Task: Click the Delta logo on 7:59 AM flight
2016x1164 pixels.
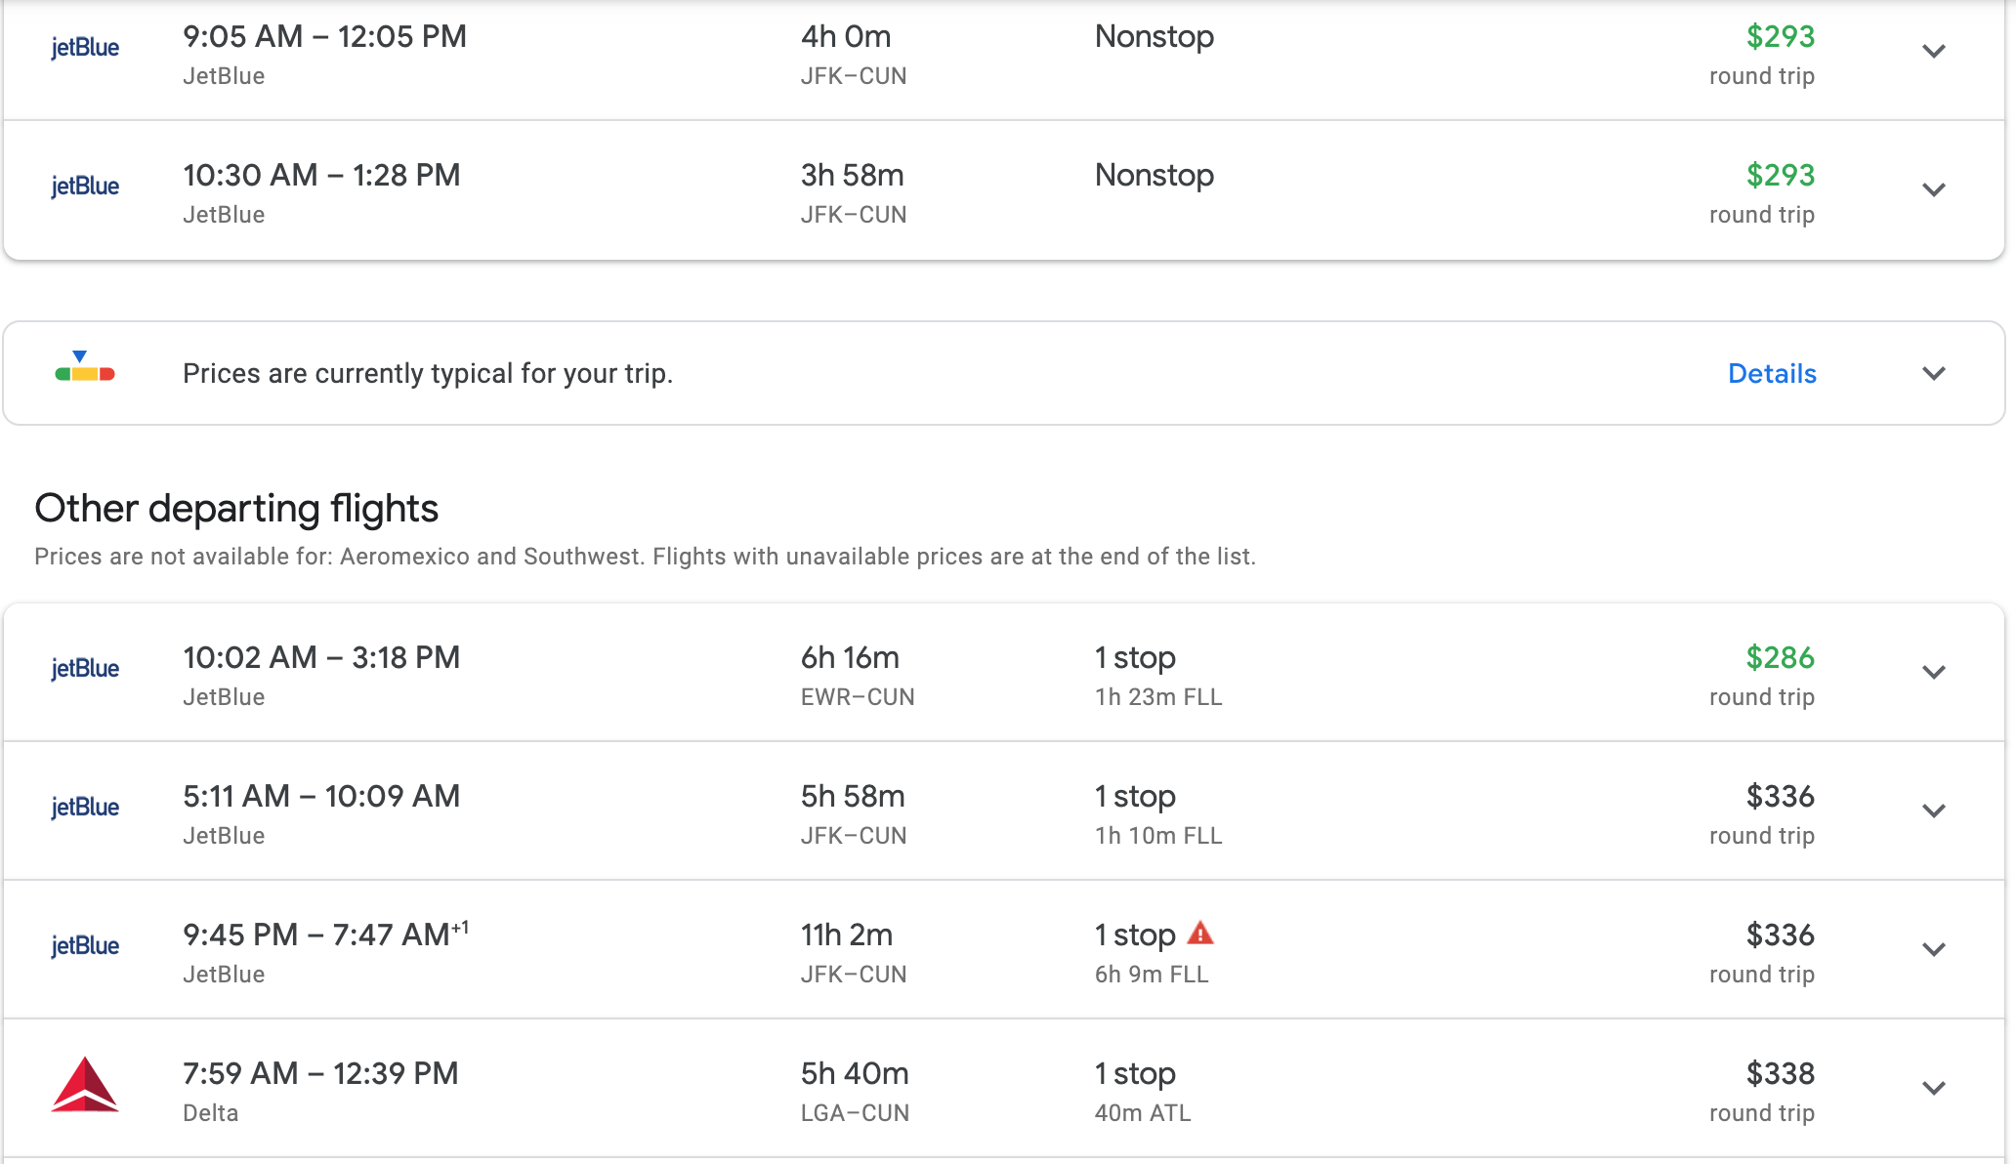Action: pos(85,1085)
